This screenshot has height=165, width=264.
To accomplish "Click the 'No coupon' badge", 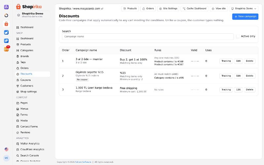I will 82,80.
